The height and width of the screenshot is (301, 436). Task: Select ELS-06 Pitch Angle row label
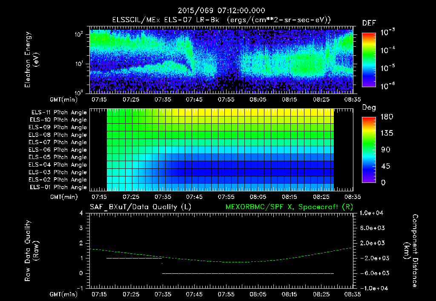[58, 150]
